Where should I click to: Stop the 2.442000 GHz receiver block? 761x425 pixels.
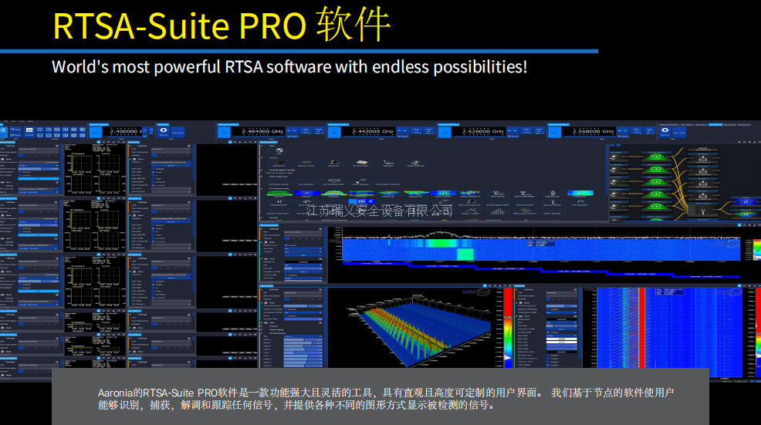point(334,133)
